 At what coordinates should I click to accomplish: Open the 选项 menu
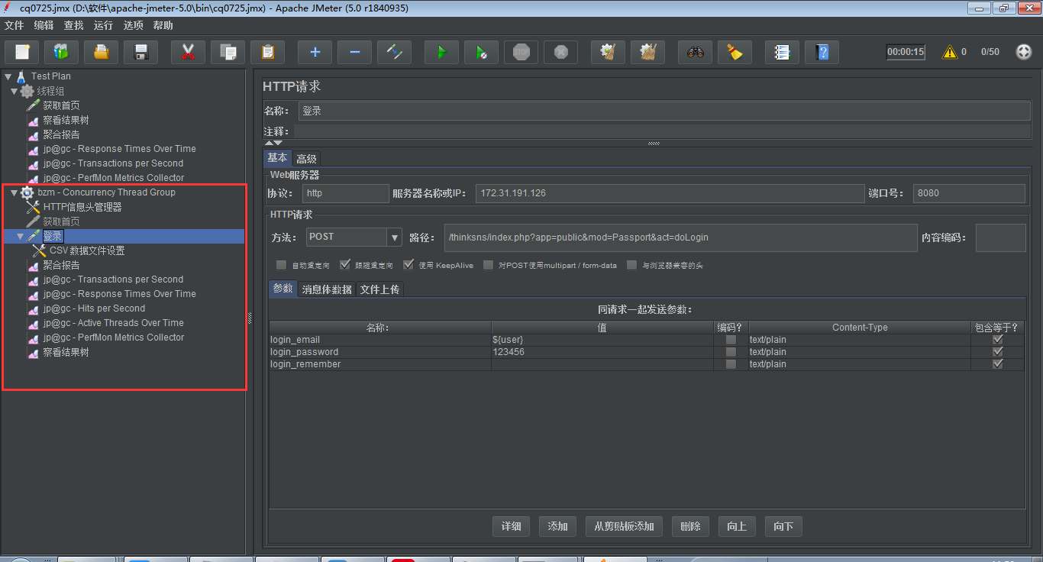134,25
